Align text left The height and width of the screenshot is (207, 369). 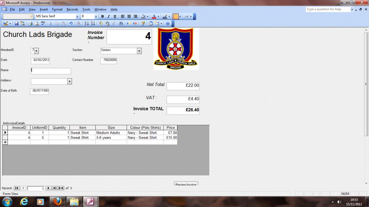[x=123, y=16]
